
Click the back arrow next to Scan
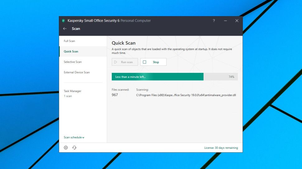point(65,29)
